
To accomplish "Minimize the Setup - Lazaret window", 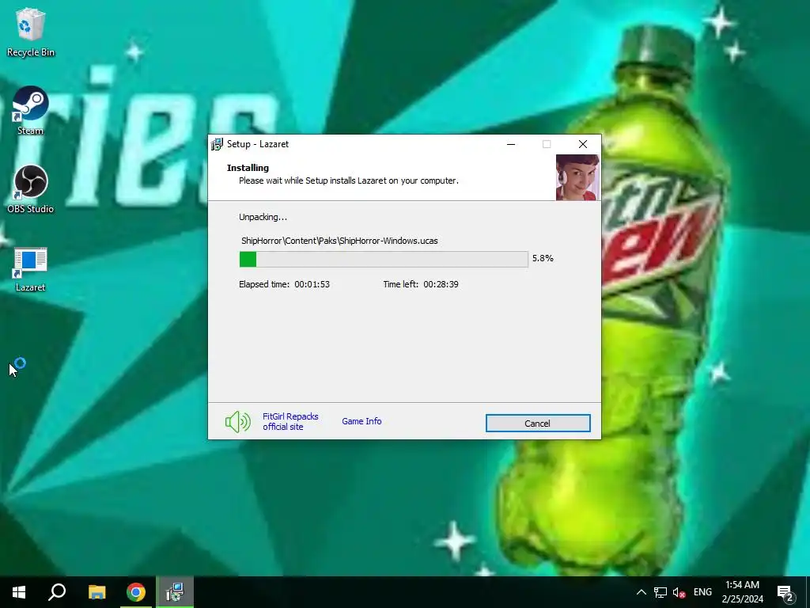I will pos(511,144).
